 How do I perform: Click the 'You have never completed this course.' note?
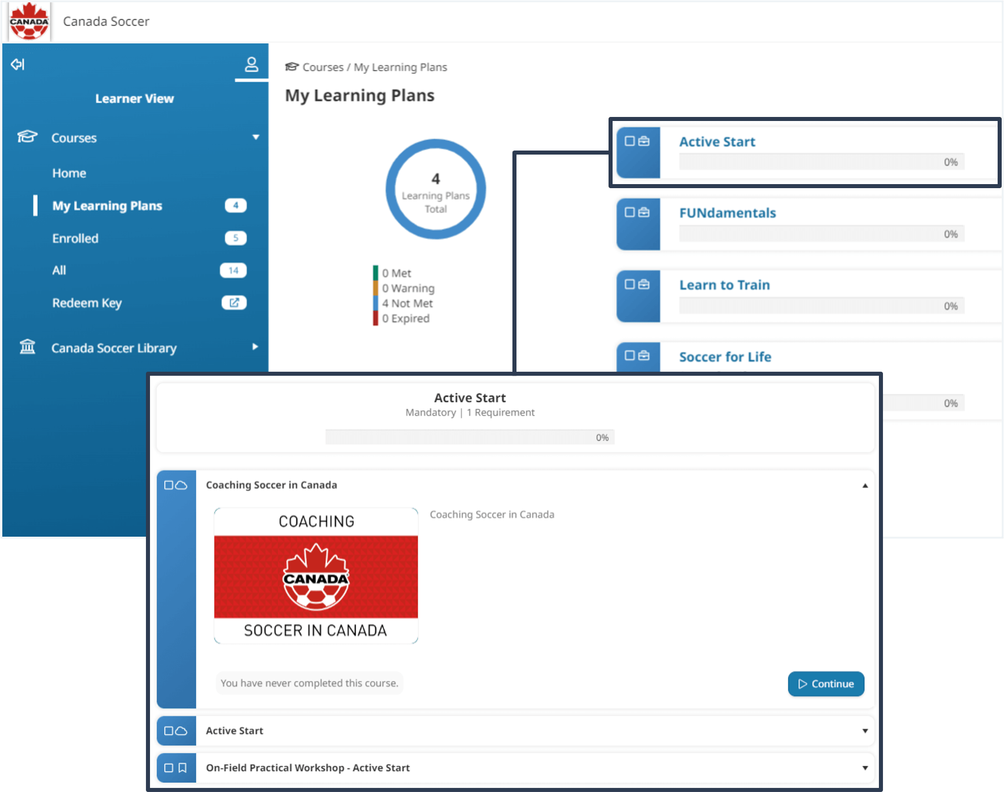[309, 683]
